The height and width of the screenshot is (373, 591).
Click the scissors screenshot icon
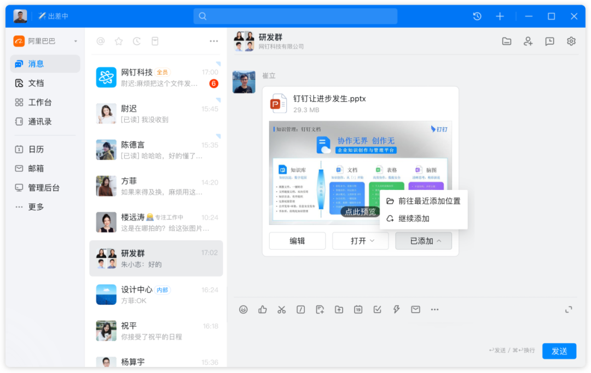tap(282, 310)
